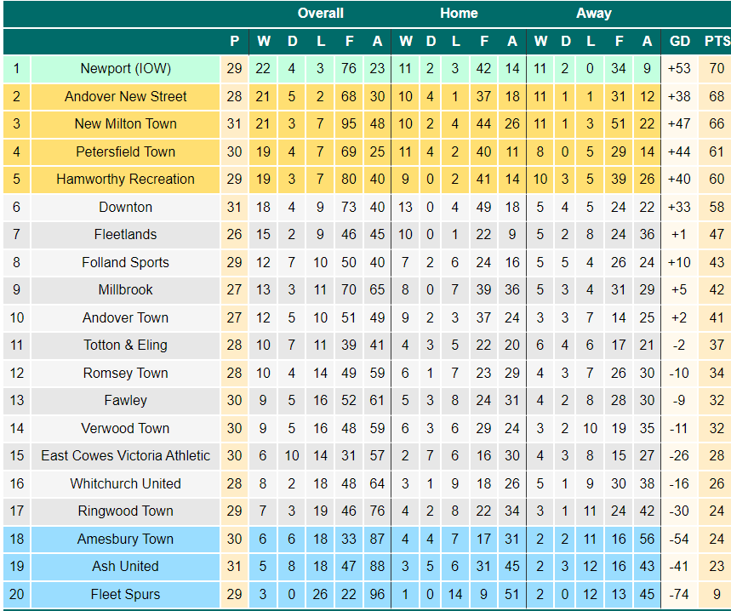Select East Cowes Victoria Athletic

(125, 455)
